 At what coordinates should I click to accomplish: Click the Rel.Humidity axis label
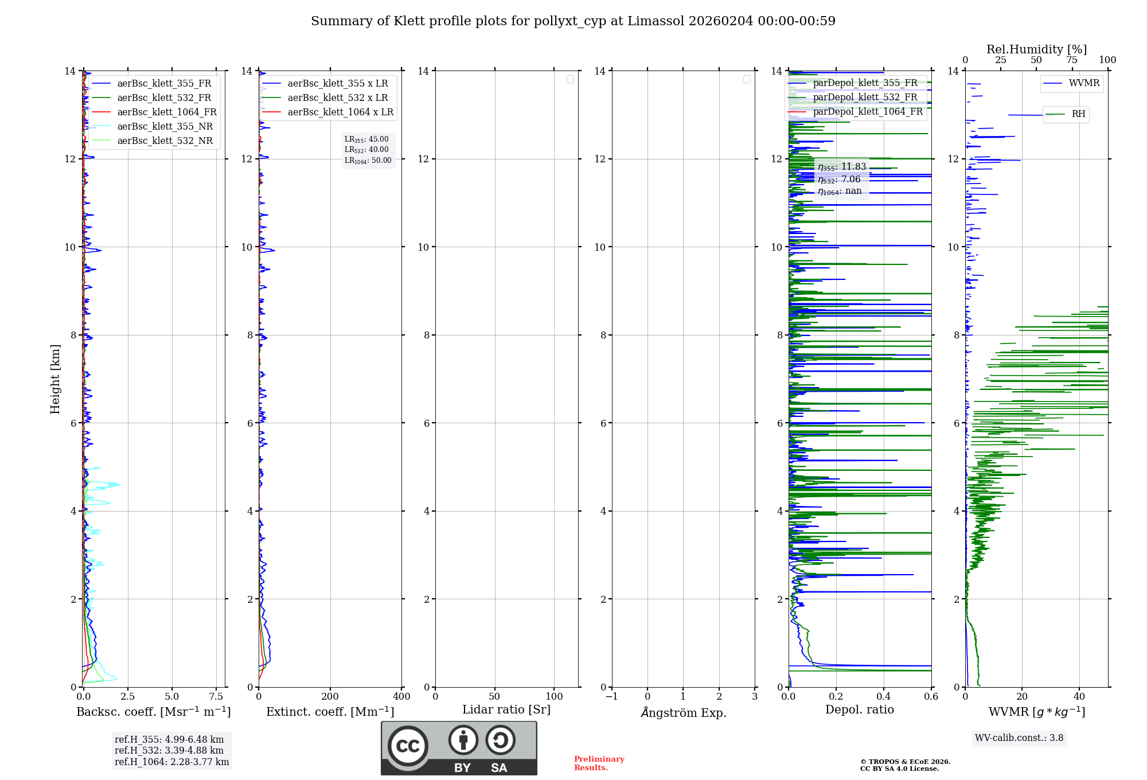pyautogui.click(x=1036, y=49)
